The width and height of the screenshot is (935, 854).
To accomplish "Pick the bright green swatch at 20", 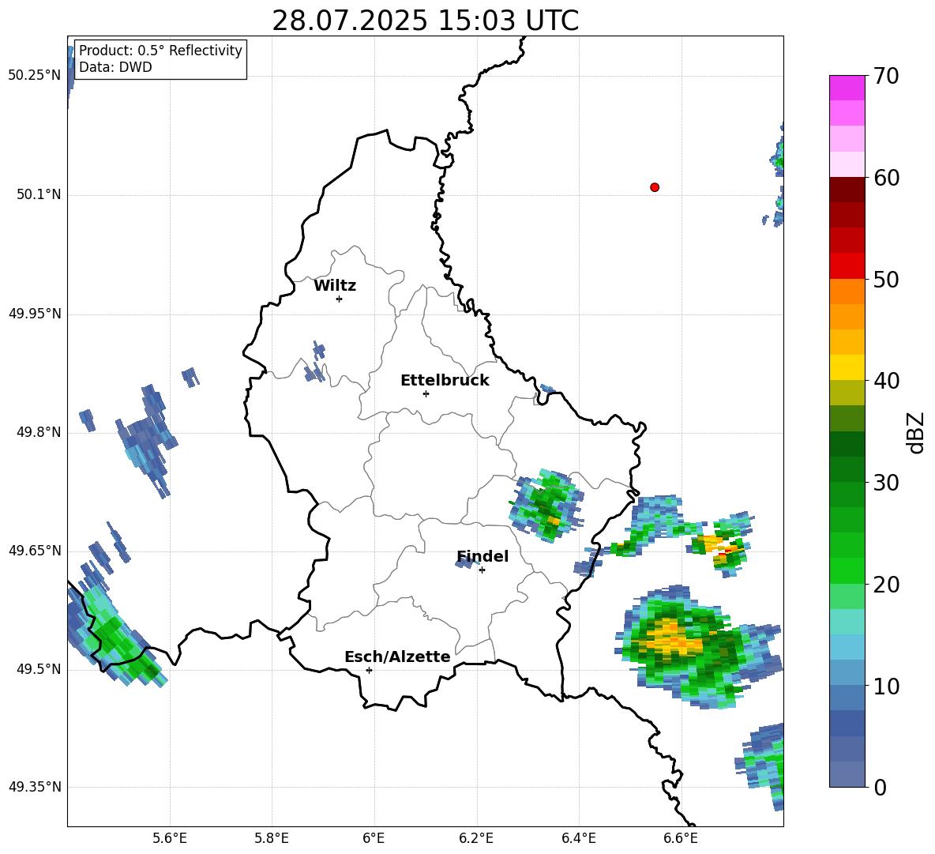I will 847,570.
